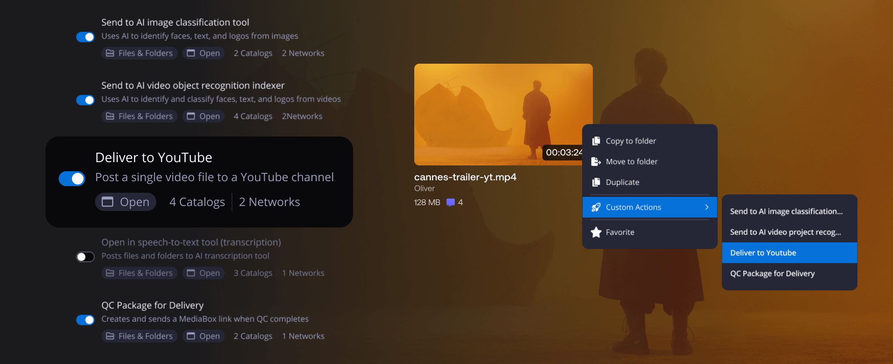
Task: Choose Copy to folder from context menu
Action: tap(650, 141)
